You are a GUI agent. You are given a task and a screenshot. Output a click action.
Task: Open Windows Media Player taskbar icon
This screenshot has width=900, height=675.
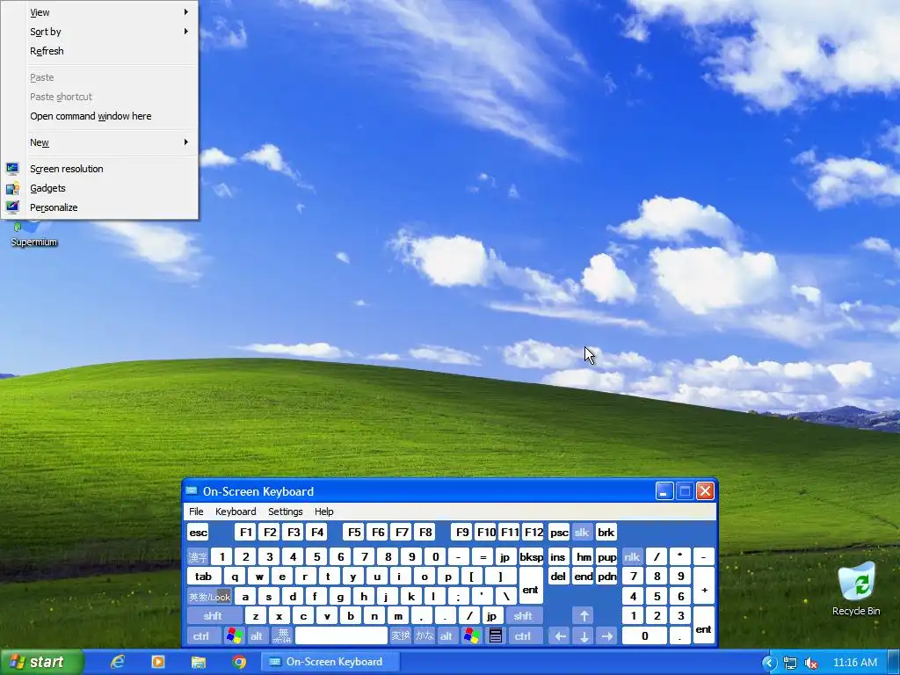(158, 662)
